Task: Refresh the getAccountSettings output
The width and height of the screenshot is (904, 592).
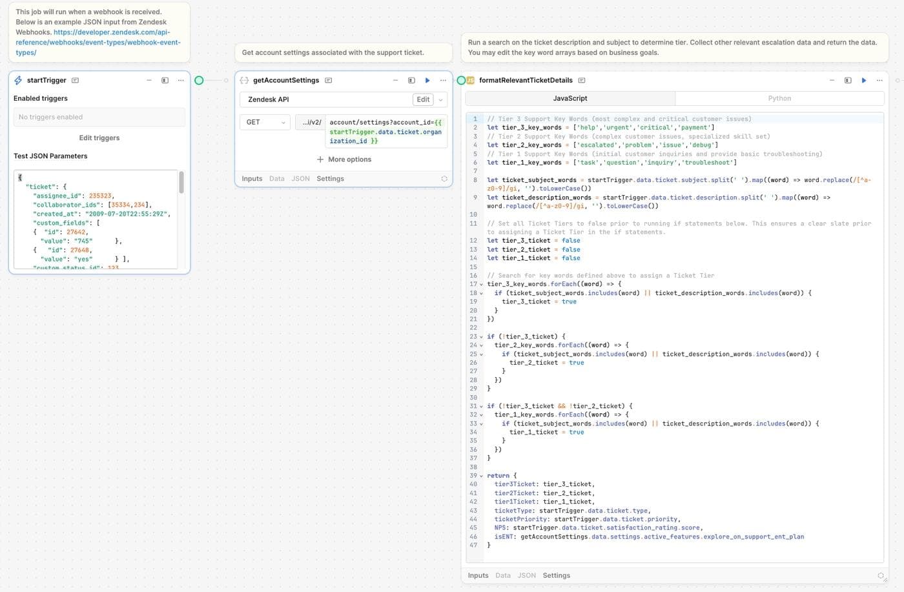Action: coord(444,178)
